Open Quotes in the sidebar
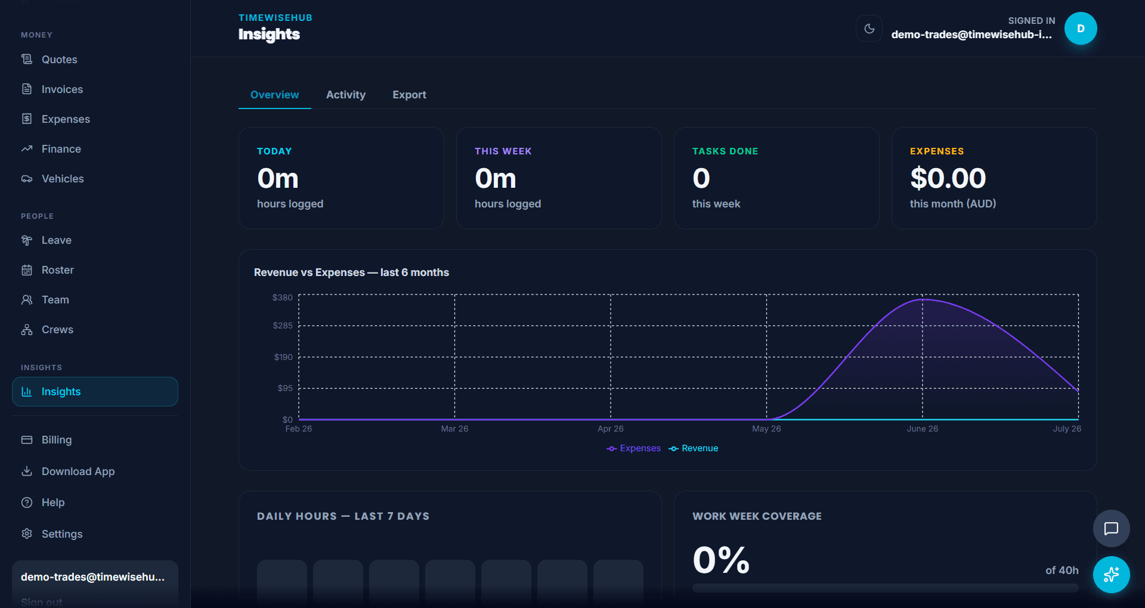This screenshot has height=608, width=1145. pos(95,59)
